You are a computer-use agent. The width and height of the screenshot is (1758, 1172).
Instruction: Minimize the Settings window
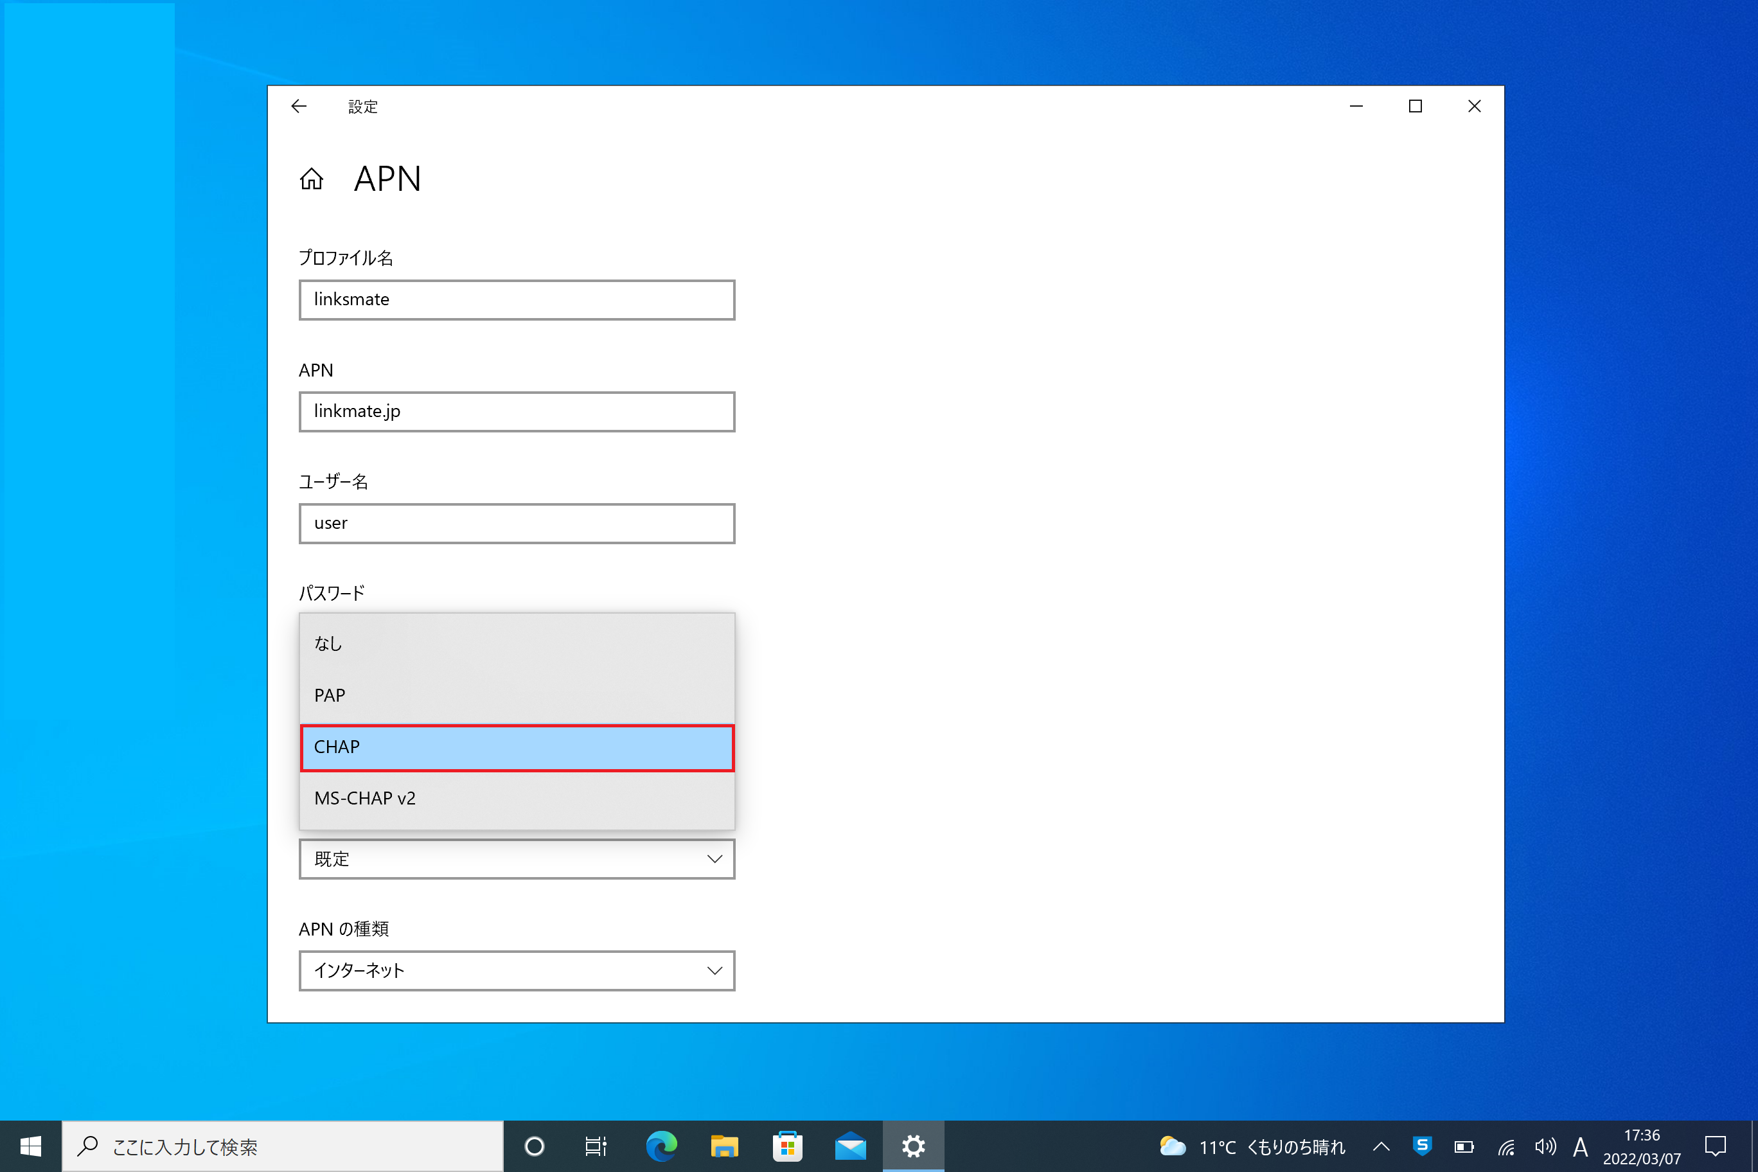coord(1356,106)
